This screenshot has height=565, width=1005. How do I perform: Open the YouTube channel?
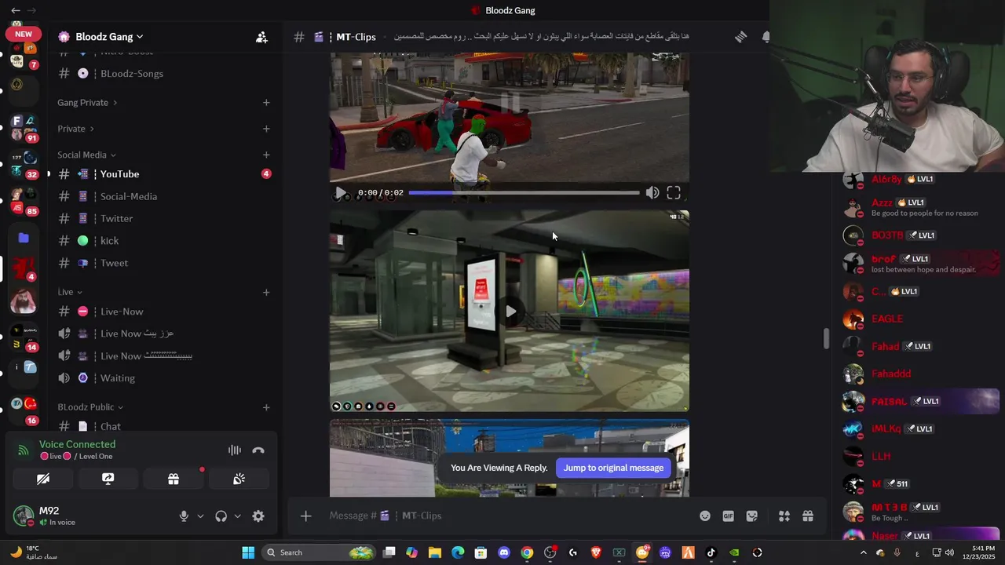coord(163,174)
